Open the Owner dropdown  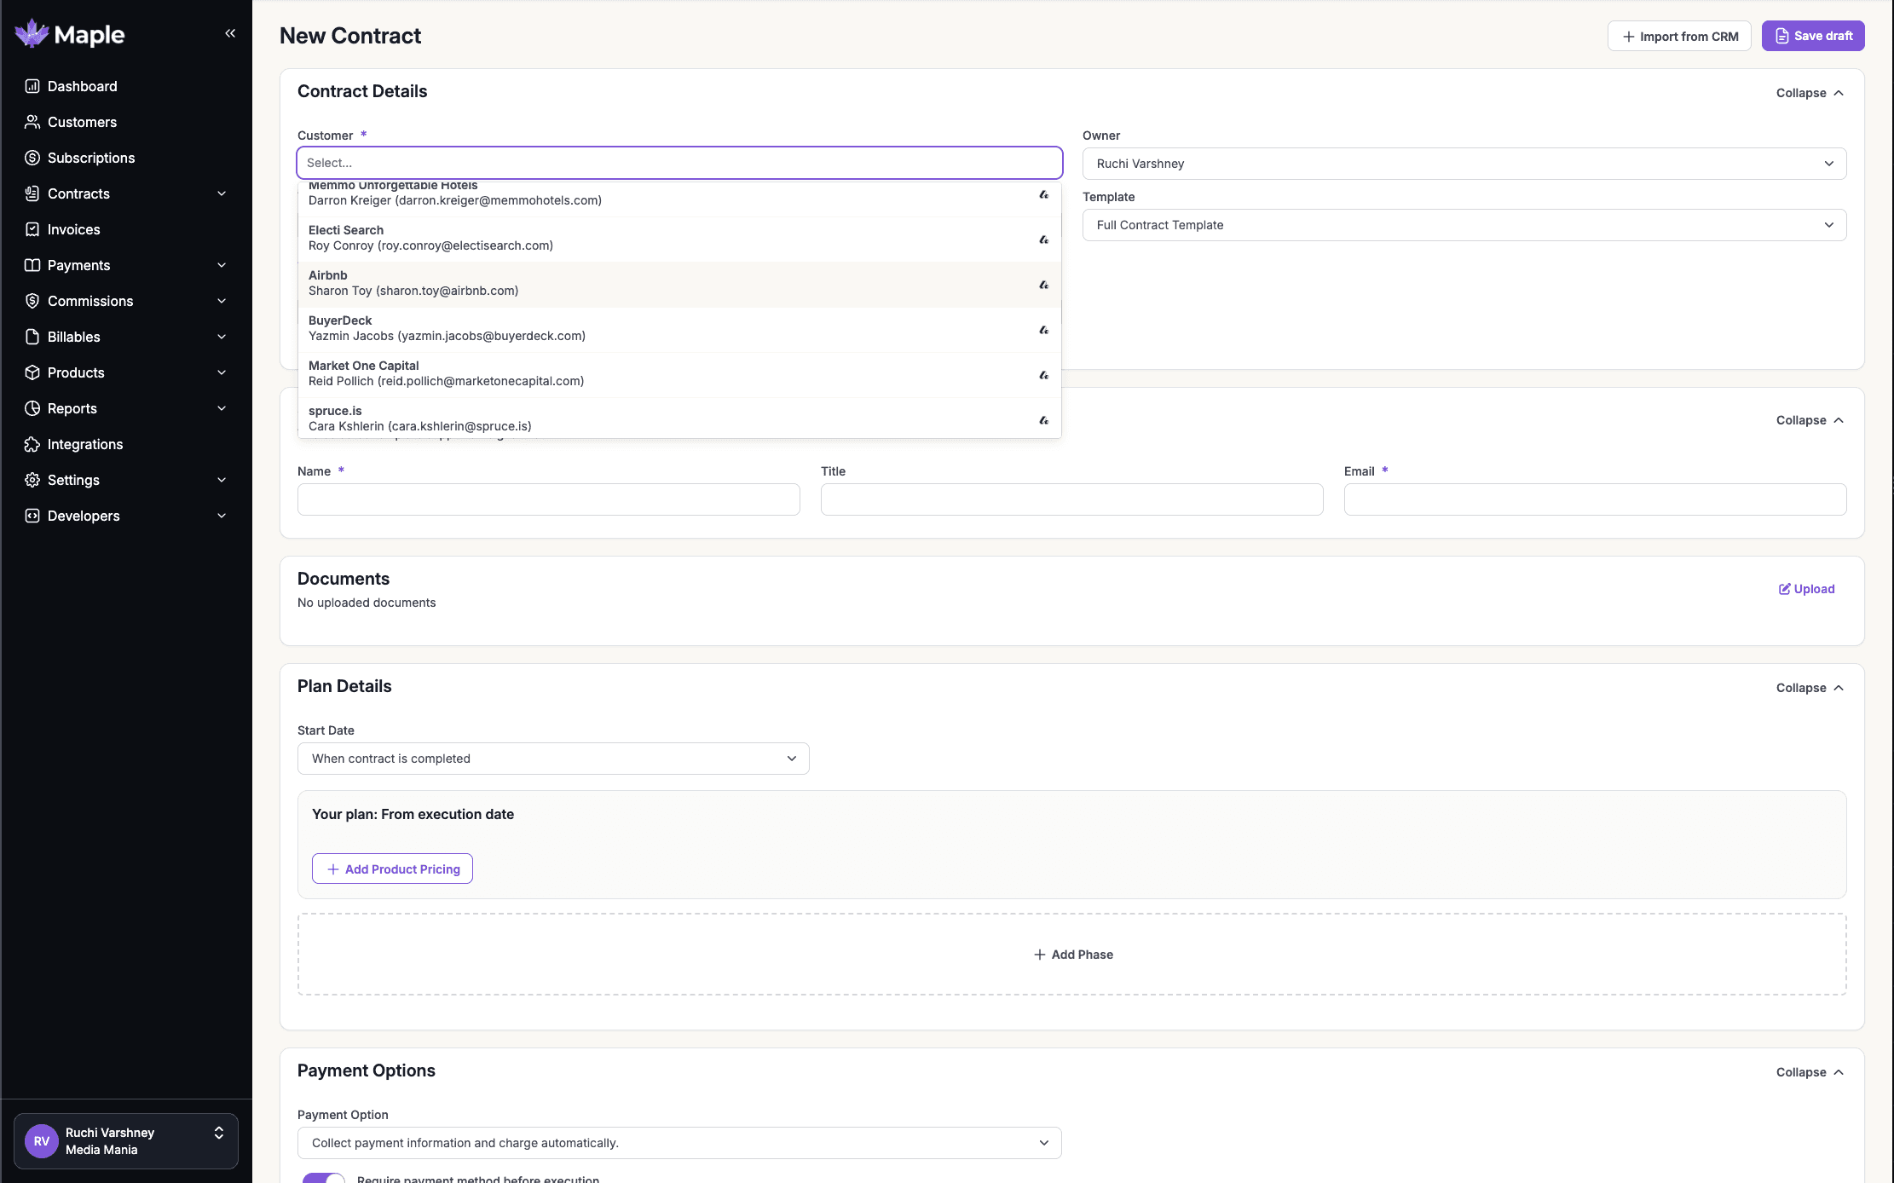point(1464,164)
